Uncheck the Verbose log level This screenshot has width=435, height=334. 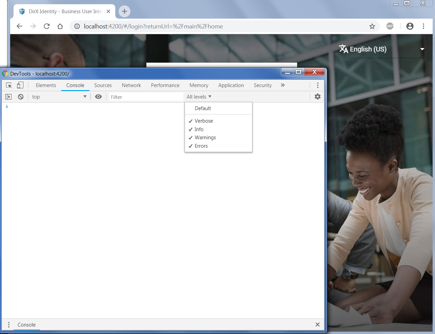coord(204,121)
